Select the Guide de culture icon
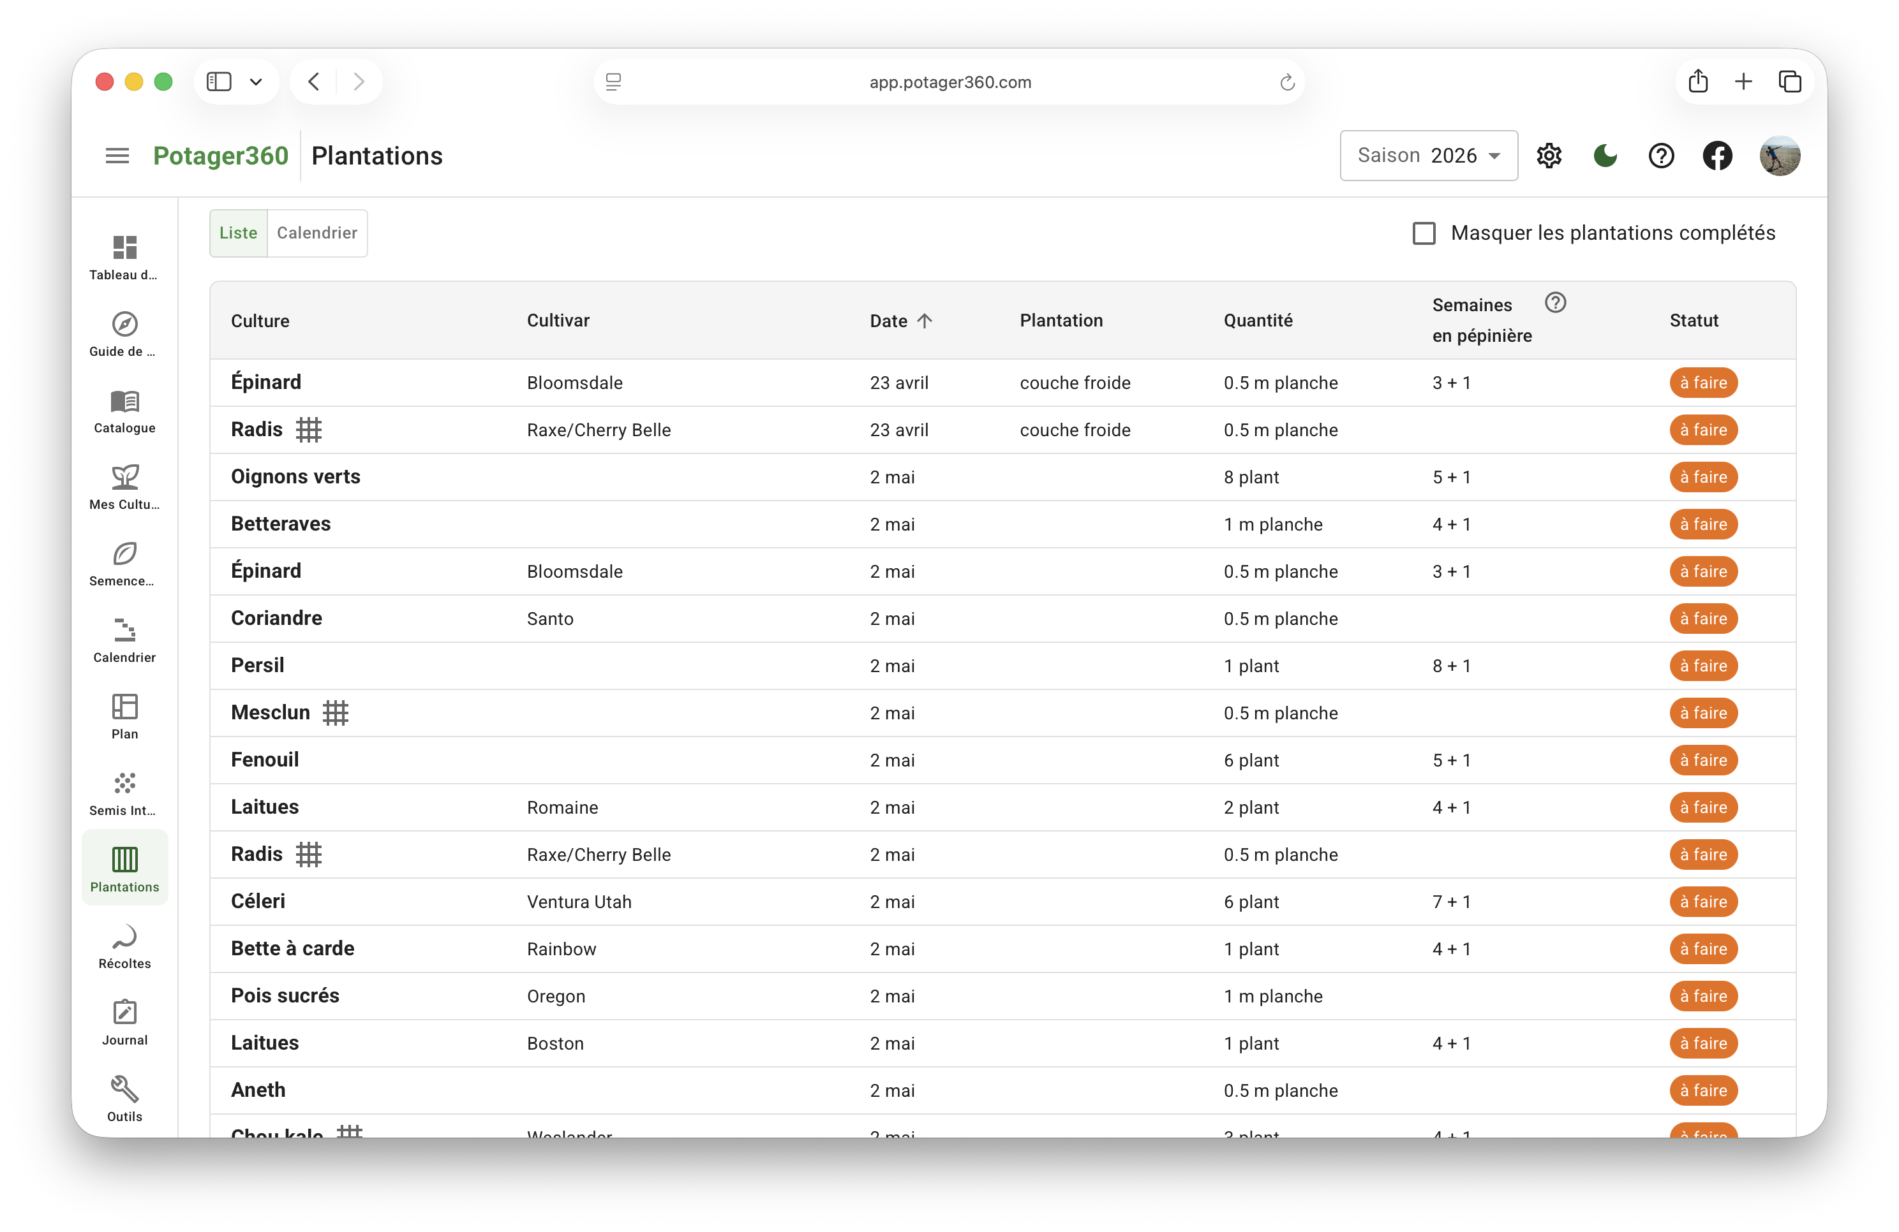The width and height of the screenshot is (1899, 1232). (x=124, y=332)
